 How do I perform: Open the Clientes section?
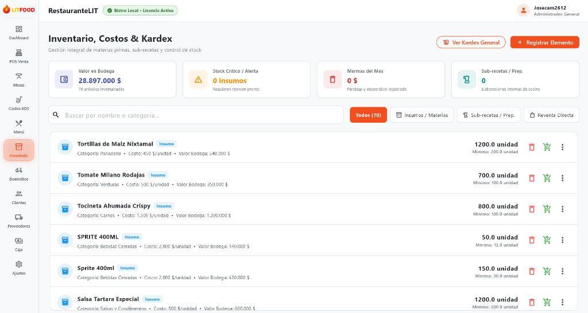[19, 198]
